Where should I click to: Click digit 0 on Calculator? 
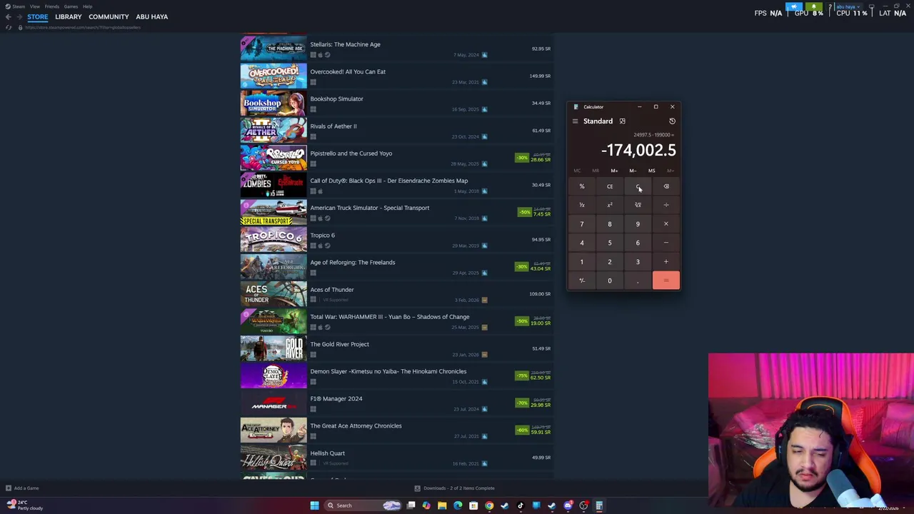coord(610,281)
